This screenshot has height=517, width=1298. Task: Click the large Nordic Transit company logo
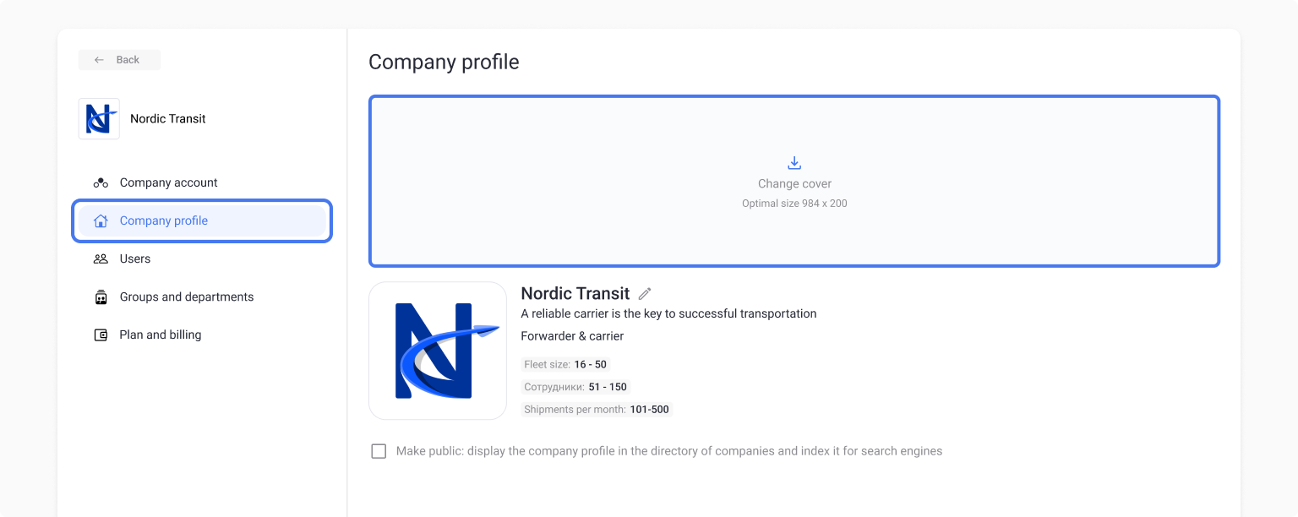click(x=438, y=351)
